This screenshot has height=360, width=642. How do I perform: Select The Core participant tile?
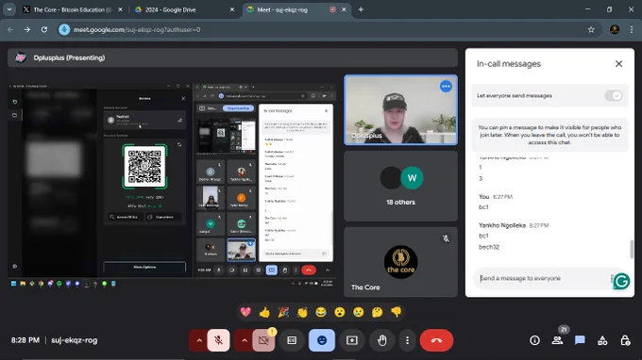401,262
